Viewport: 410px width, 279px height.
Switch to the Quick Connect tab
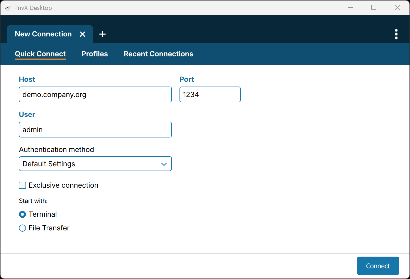pos(40,54)
